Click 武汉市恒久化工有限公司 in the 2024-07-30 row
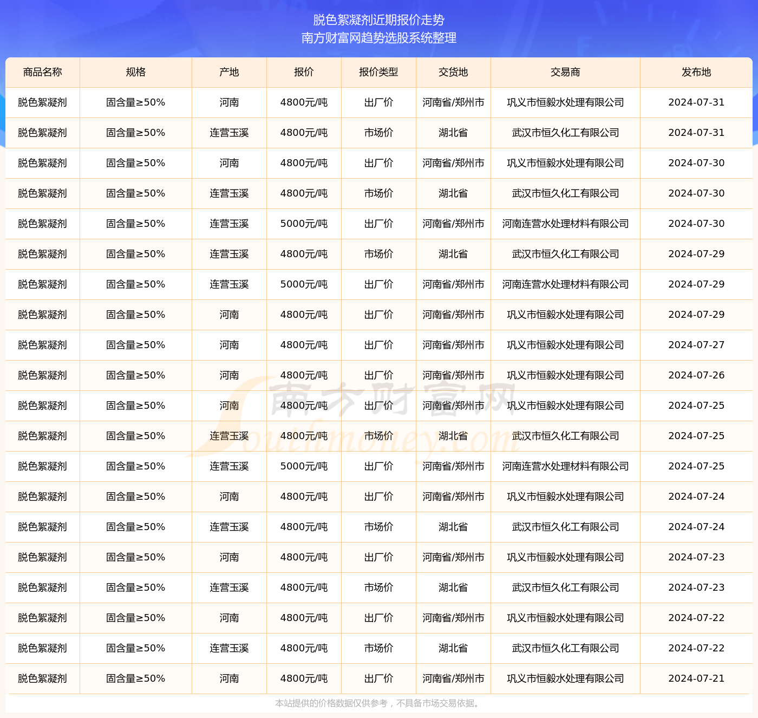 point(565,193)
